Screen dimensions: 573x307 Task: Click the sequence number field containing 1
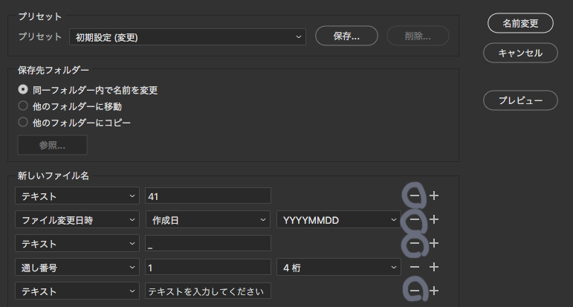[208, 267]
